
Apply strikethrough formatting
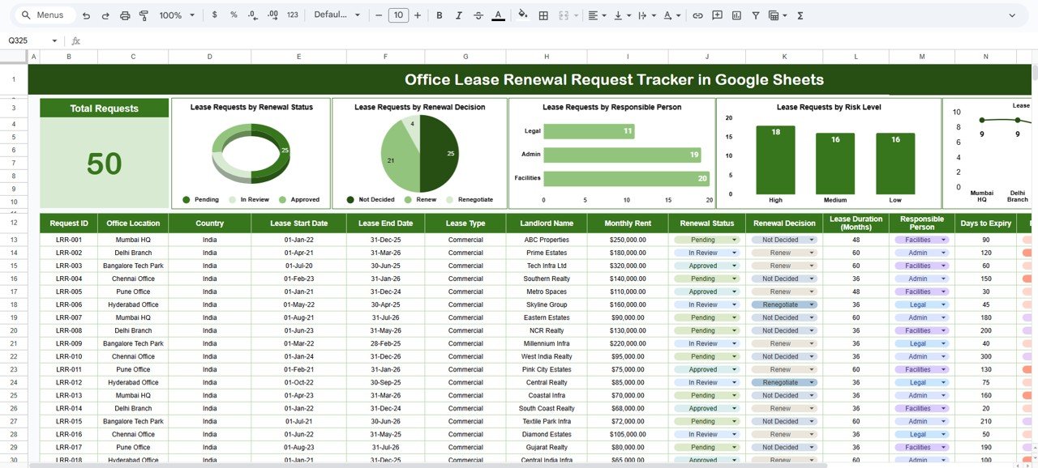tap(478, 15)
